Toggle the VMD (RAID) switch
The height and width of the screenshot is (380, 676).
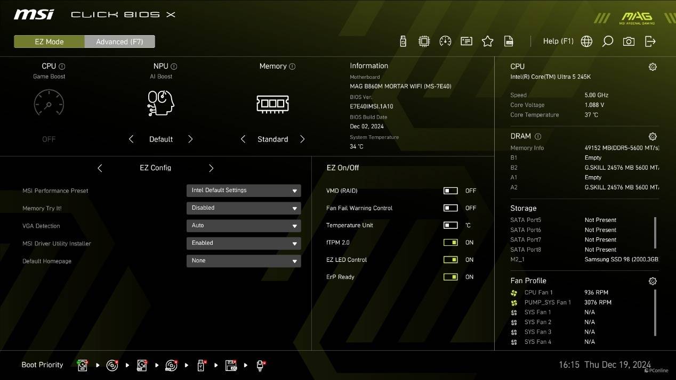(x=450, y=191)
